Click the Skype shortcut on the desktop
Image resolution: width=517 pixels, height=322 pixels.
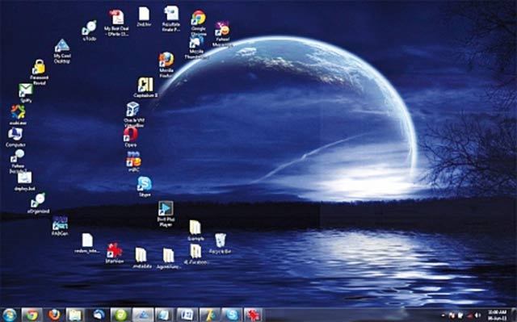point(145,186)
